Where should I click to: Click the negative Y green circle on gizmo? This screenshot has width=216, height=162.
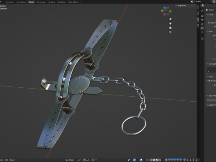point(170,11)
